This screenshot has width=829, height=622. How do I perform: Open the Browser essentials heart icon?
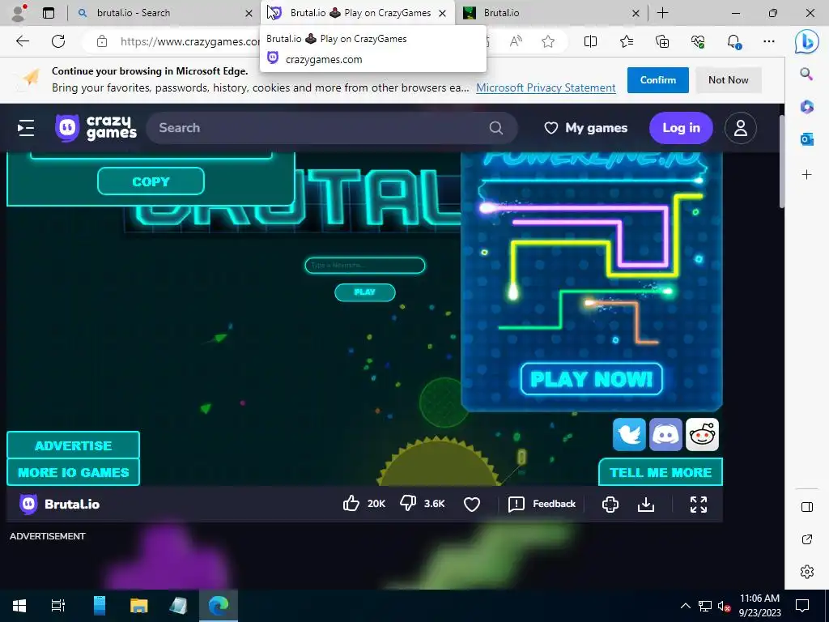(x=698, y=41)
